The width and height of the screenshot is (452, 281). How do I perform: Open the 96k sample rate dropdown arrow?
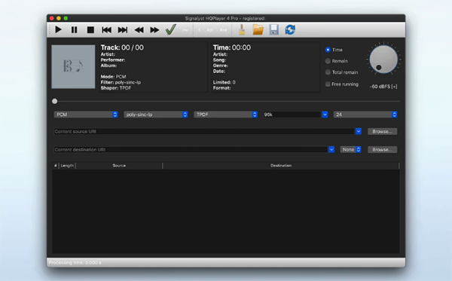(325, 115)
